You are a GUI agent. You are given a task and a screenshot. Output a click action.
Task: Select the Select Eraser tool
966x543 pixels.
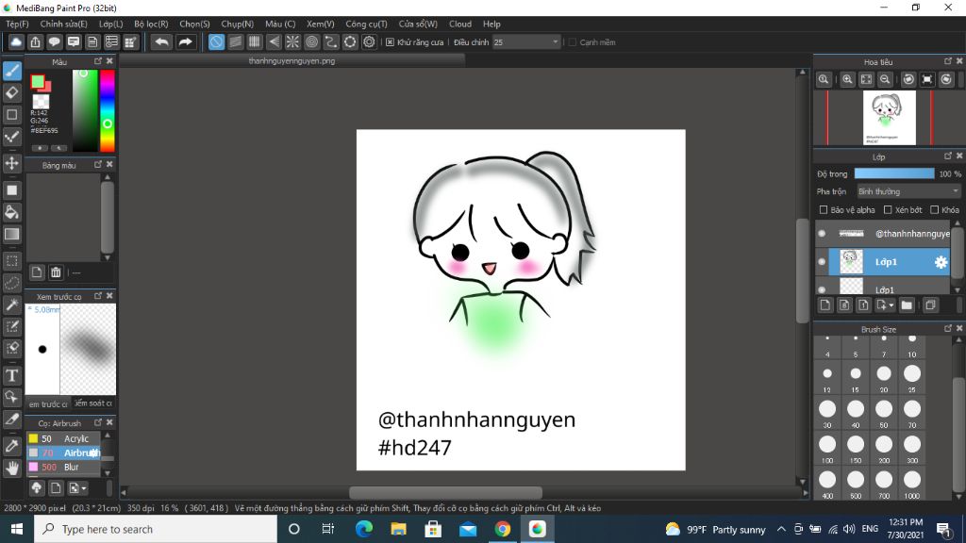click(x=11, y=348)
